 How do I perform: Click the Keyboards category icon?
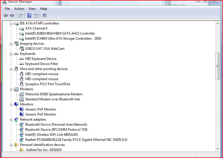(16, 54)
